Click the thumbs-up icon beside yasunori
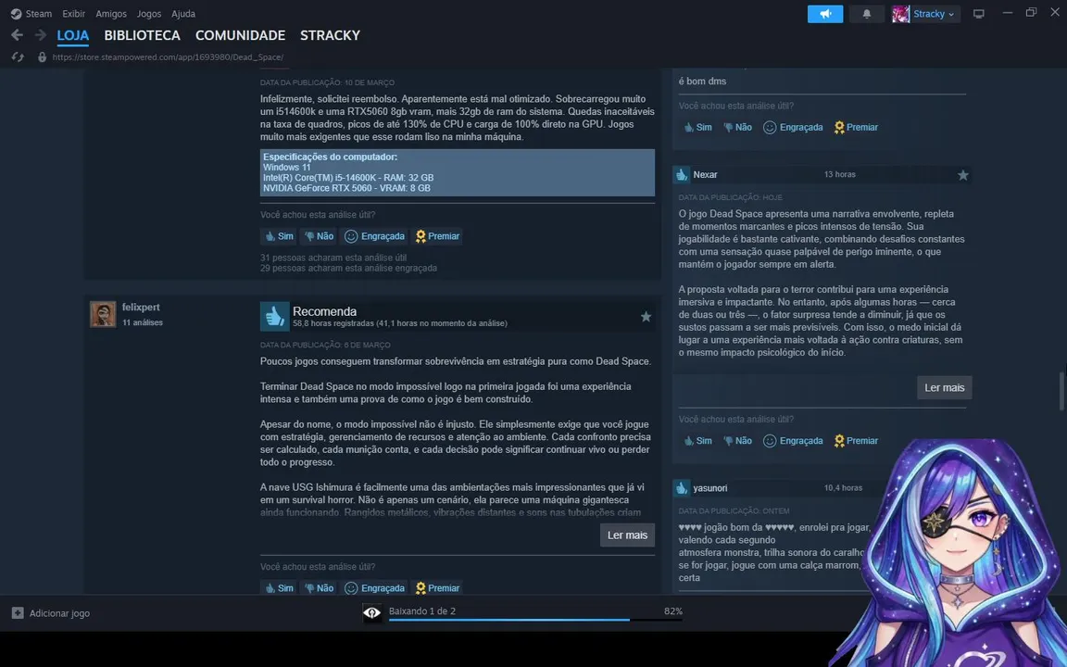 [682, 488]
